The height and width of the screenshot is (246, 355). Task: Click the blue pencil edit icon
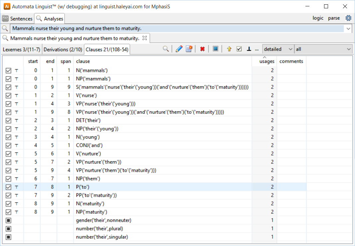pos(179,49)
